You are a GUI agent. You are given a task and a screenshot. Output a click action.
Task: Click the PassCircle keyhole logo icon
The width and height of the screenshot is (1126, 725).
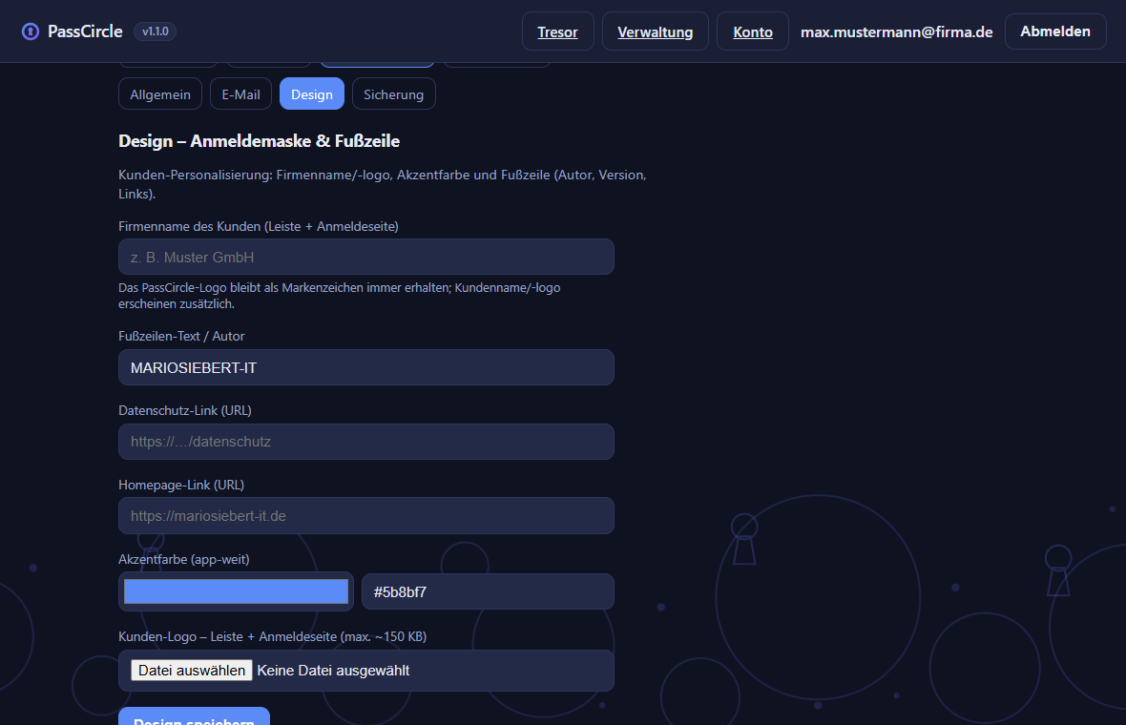click(x=31, y=31)
